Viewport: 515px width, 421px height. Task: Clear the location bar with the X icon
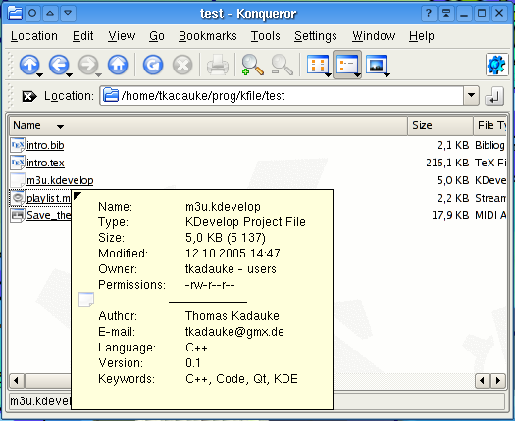point(29,96)
